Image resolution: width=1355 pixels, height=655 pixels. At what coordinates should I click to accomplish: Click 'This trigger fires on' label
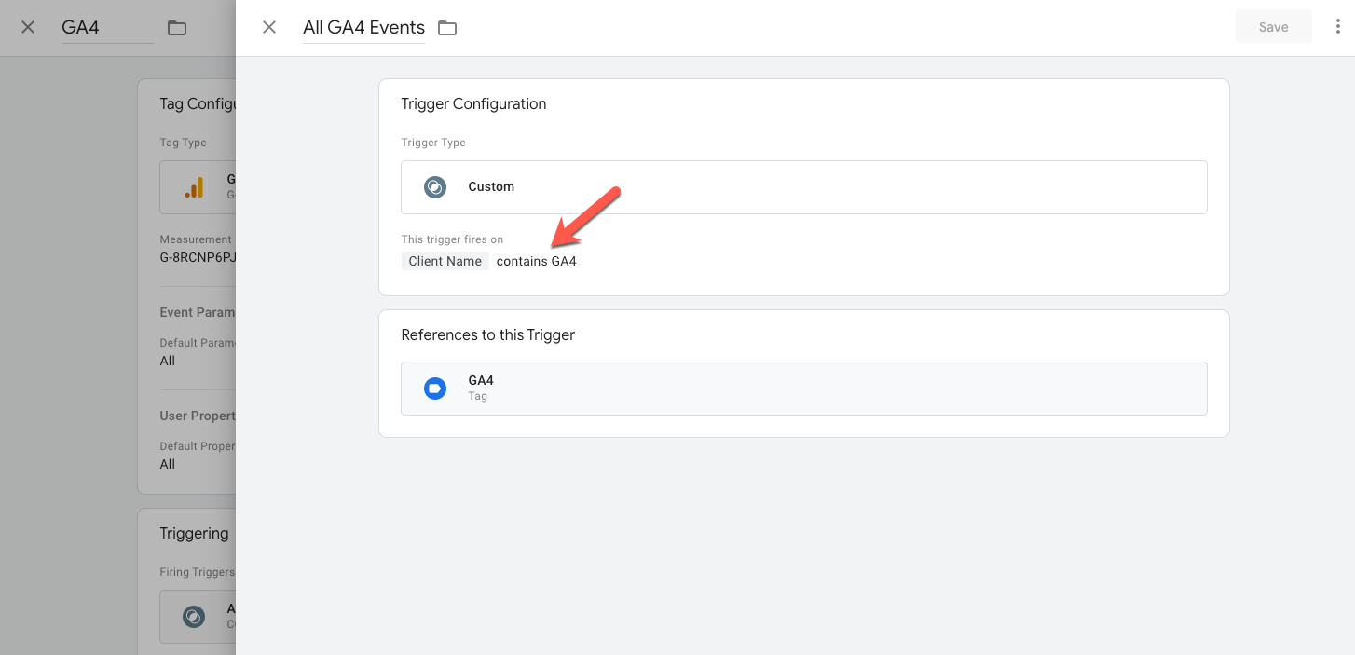point(452,239)
